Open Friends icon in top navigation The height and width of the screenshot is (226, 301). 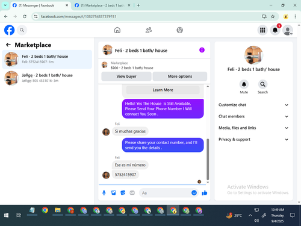pyautogui.click(x=149, y=30)
